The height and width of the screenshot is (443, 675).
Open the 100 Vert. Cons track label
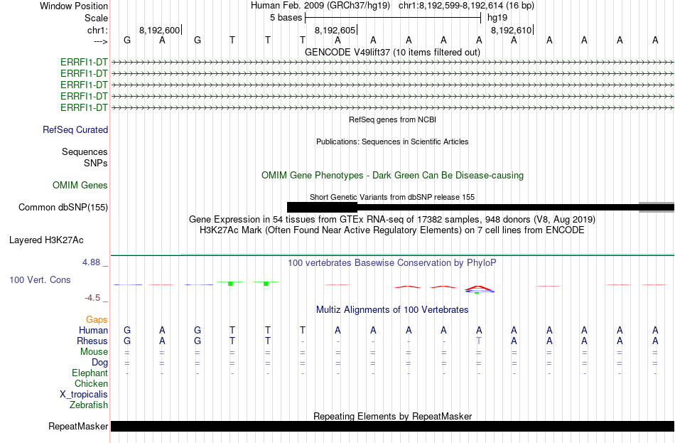[40, 279]
